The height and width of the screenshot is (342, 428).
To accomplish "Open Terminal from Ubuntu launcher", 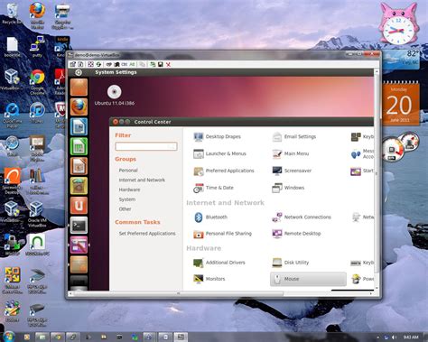I will tap(79, 226).
